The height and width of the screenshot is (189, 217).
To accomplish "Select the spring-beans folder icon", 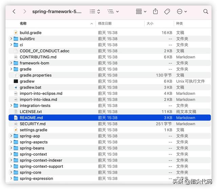I will [x=16, y=148].
